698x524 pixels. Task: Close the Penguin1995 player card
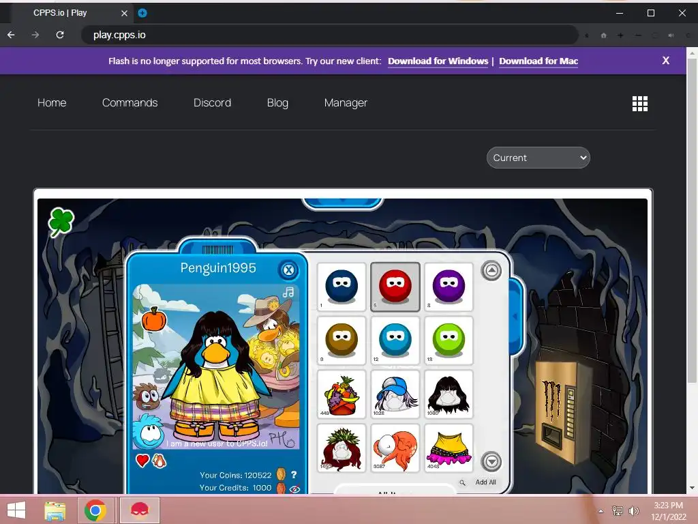288,270
